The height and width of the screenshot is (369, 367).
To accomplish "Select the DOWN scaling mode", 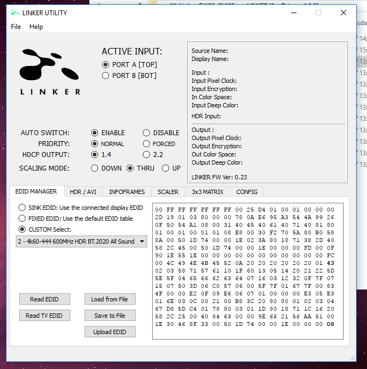I will coord(95,168).
